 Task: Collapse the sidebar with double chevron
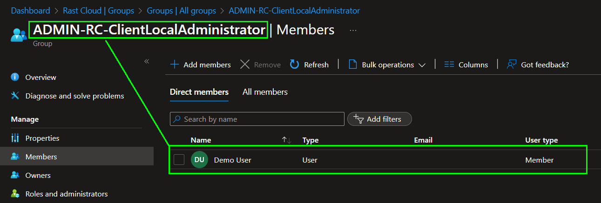tap(146, 61)
